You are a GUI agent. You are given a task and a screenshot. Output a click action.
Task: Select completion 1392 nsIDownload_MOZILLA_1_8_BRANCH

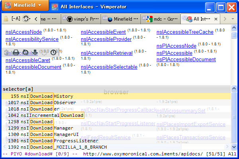[116, 147]
